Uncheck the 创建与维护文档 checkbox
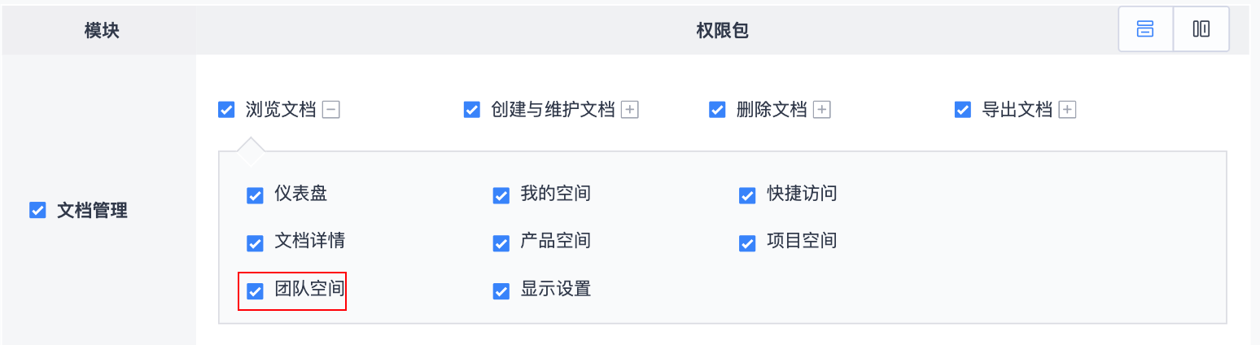Image resolution: width=1260 pixels, height=345 pixels. pyautogui.click(x=471, y=110)
